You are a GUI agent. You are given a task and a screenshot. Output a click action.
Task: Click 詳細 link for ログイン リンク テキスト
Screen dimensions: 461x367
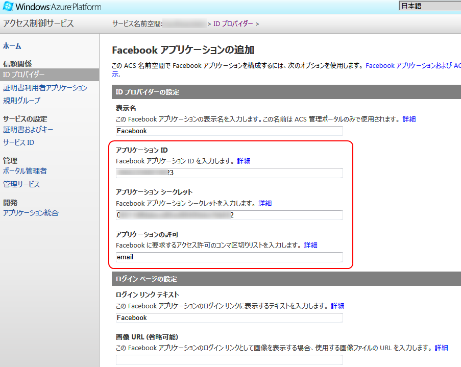pos(337,306)
